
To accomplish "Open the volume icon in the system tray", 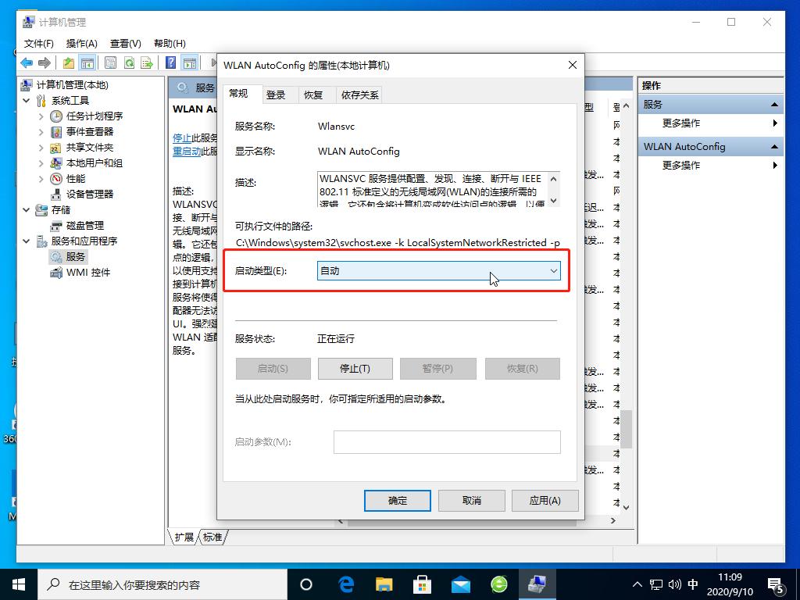I will tap(675, 584).
